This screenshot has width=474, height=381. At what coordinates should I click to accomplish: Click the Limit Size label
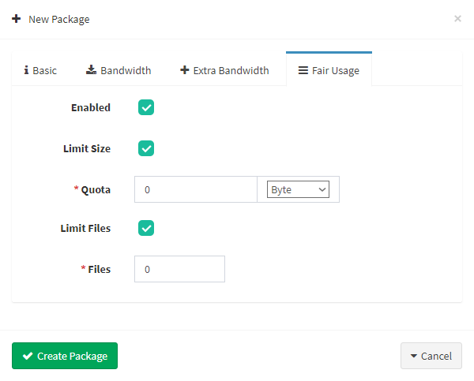pyautogui.click(x=87, y=148)
